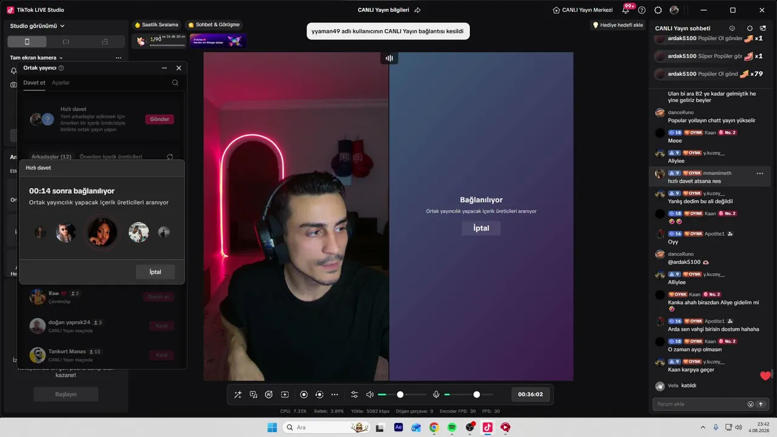Expand the Tam ekran kamera dropdown

[37, 58]
